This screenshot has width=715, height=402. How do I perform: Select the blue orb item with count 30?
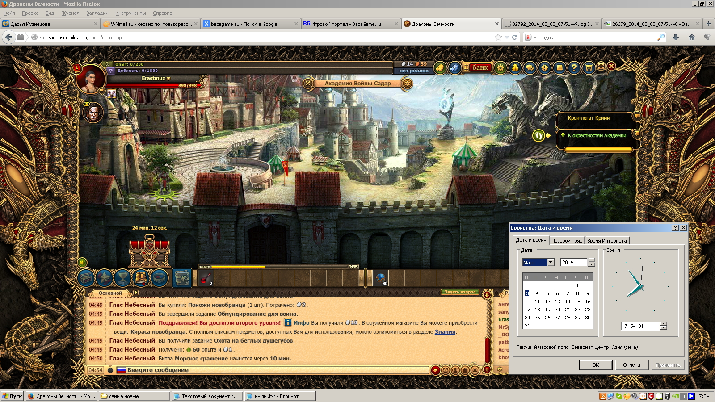click(381, 278)
